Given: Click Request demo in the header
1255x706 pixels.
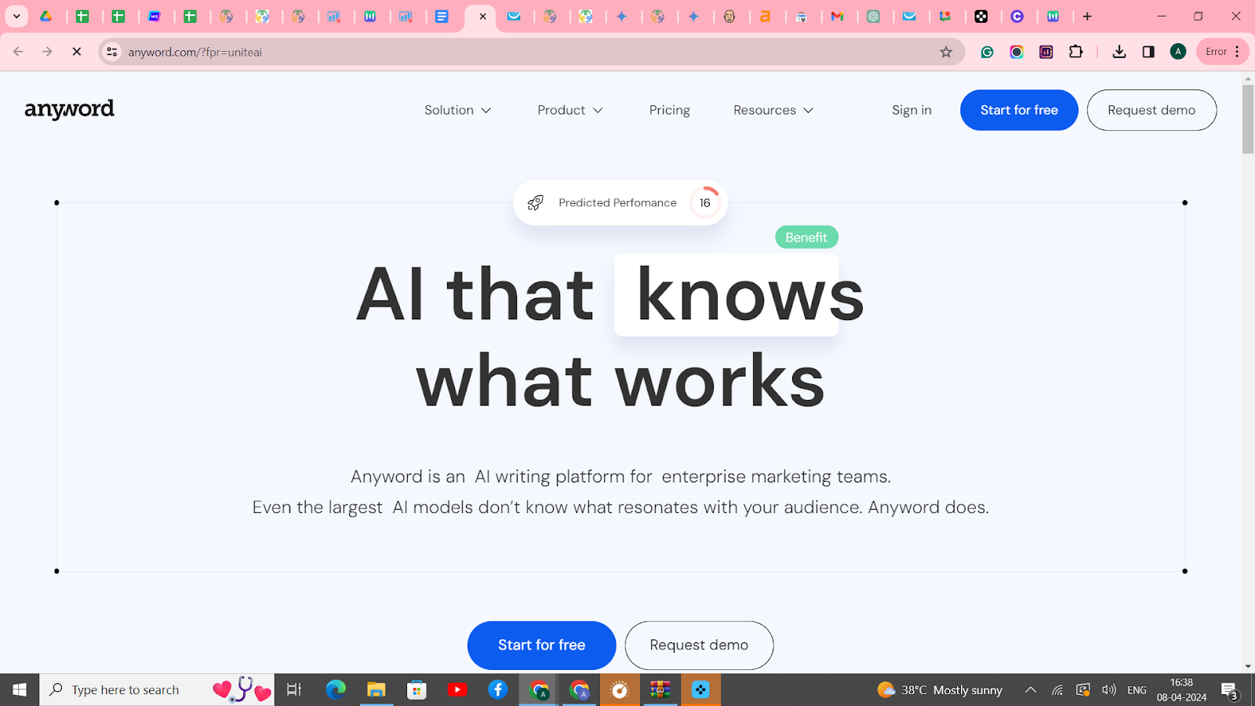Looking at the screenshot, I should [x=1151, y=110].
